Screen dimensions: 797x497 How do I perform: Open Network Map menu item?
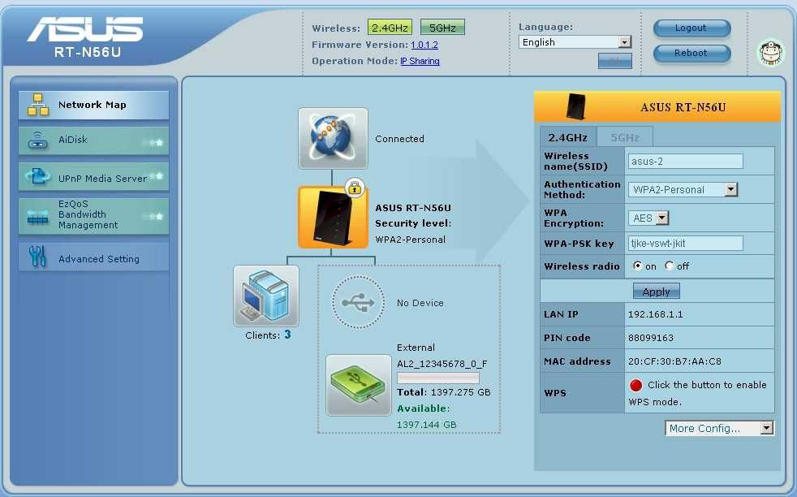[x=93, y=105]
